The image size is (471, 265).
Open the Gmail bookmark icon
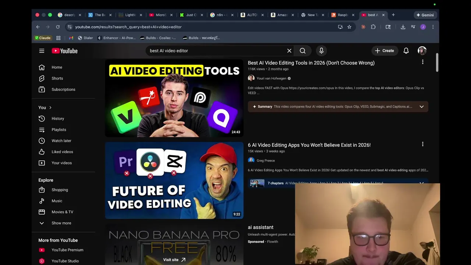[71, 38]
